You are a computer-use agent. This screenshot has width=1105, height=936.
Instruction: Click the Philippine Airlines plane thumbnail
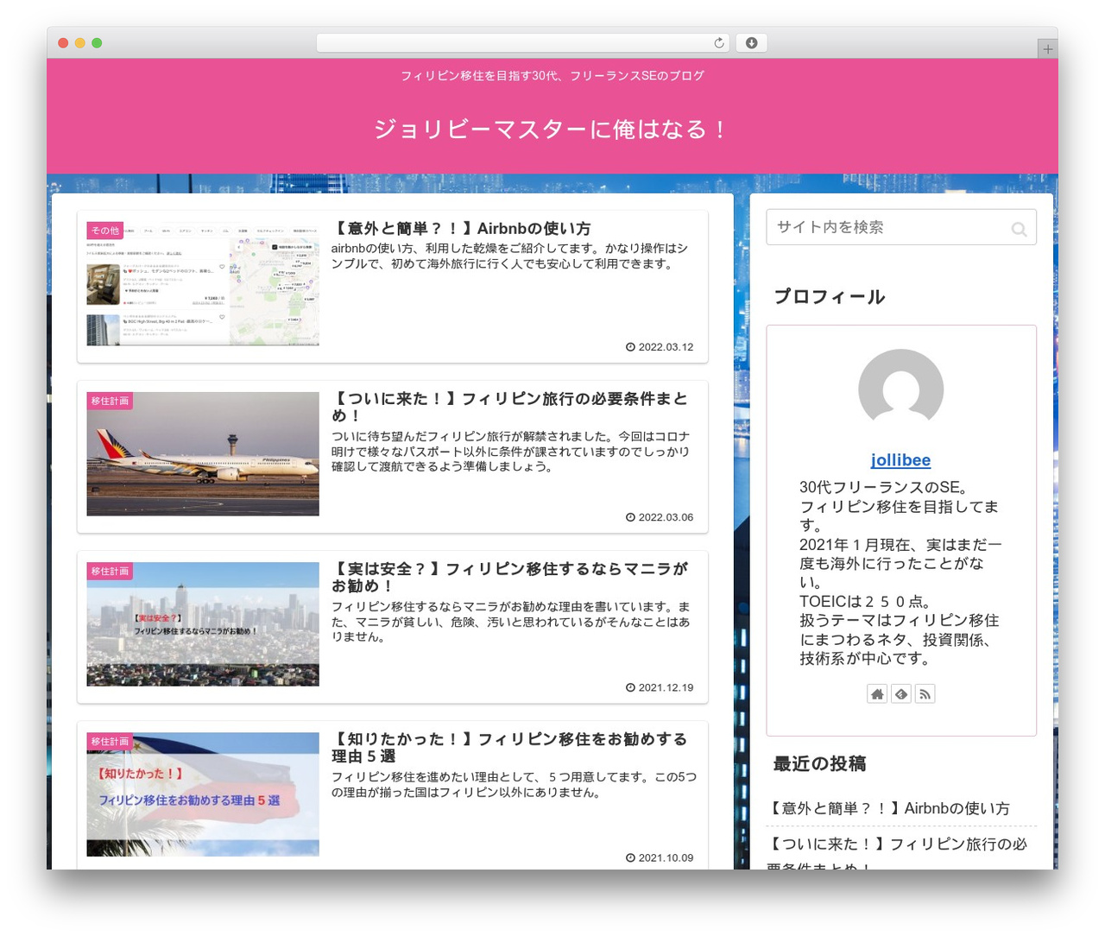coord(203,454)
